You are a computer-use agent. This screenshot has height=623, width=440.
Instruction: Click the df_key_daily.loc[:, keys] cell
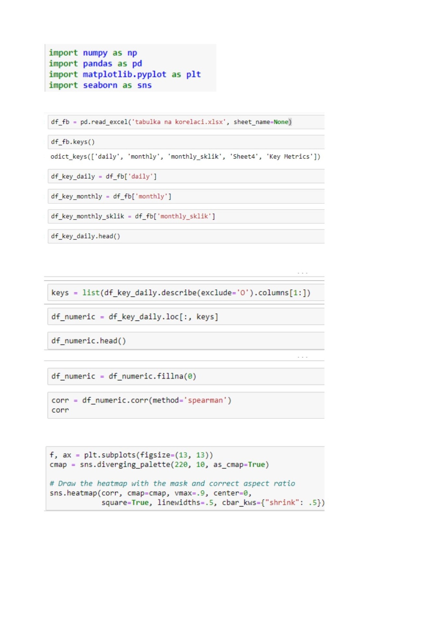tap(185, 317)
